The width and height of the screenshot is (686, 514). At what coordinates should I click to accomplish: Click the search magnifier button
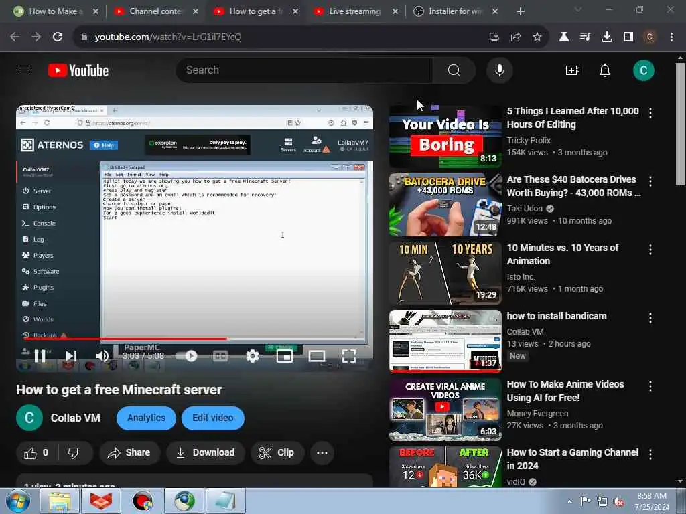pyautogui.click(x=454, y=70)
